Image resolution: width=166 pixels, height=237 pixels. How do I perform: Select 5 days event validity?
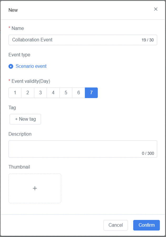[x=66, y=93]
